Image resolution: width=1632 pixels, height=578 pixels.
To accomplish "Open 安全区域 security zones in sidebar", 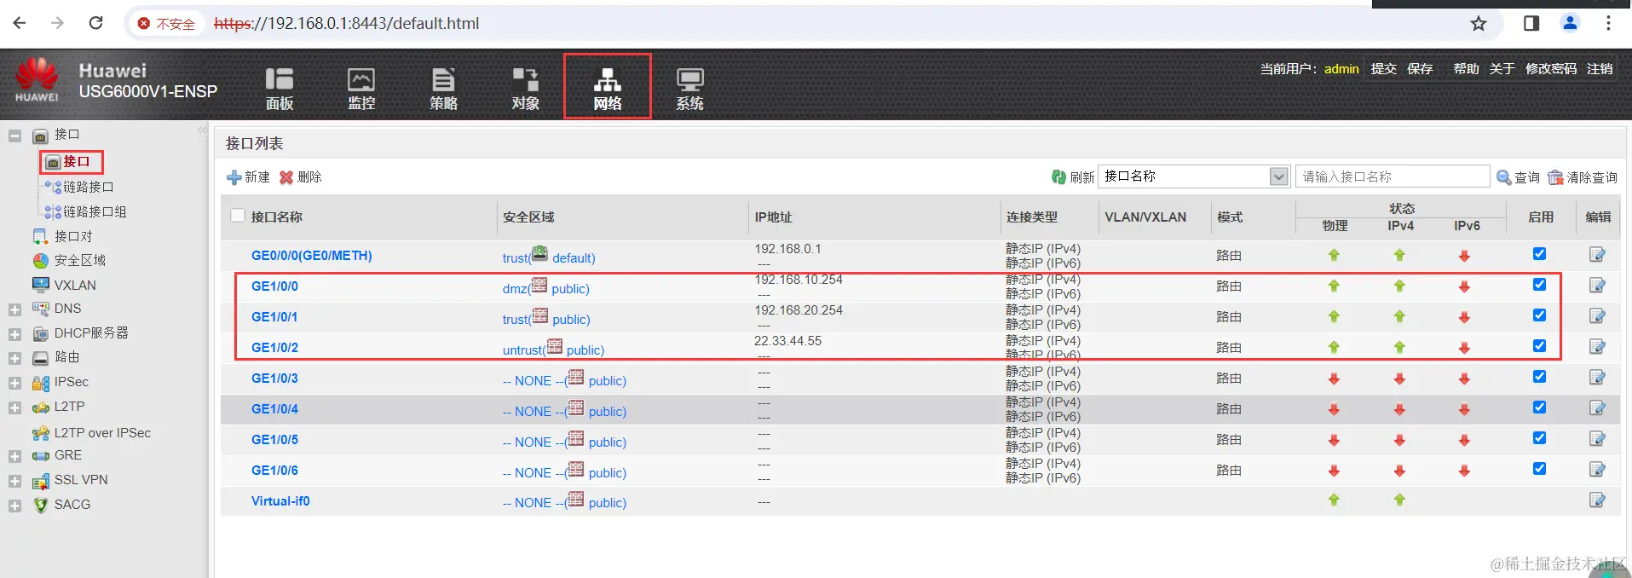I will 80,260.
